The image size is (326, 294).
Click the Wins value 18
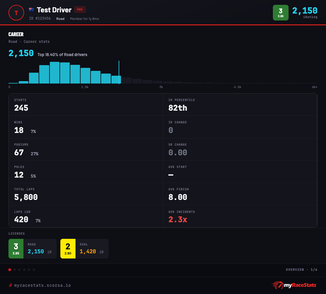(19, 130)
